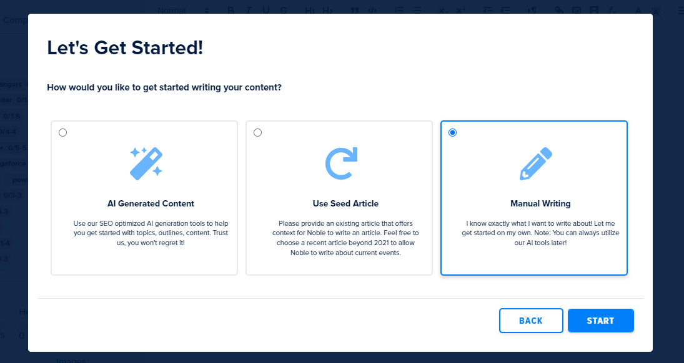The height and width of the screenshot is (363, 684).
Task: Open the text alignment dropdown in toolbar
Action: [x=680, y=10]
